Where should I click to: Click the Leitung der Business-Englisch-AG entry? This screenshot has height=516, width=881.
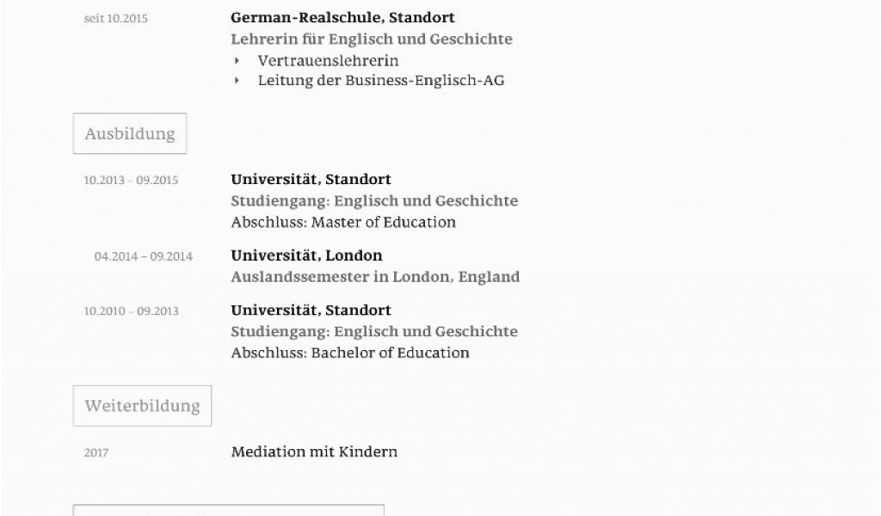pyautogui.click(x=381, y=81)
